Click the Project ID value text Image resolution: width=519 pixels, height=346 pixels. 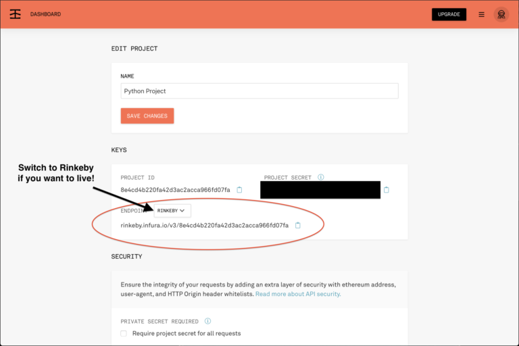175,190
